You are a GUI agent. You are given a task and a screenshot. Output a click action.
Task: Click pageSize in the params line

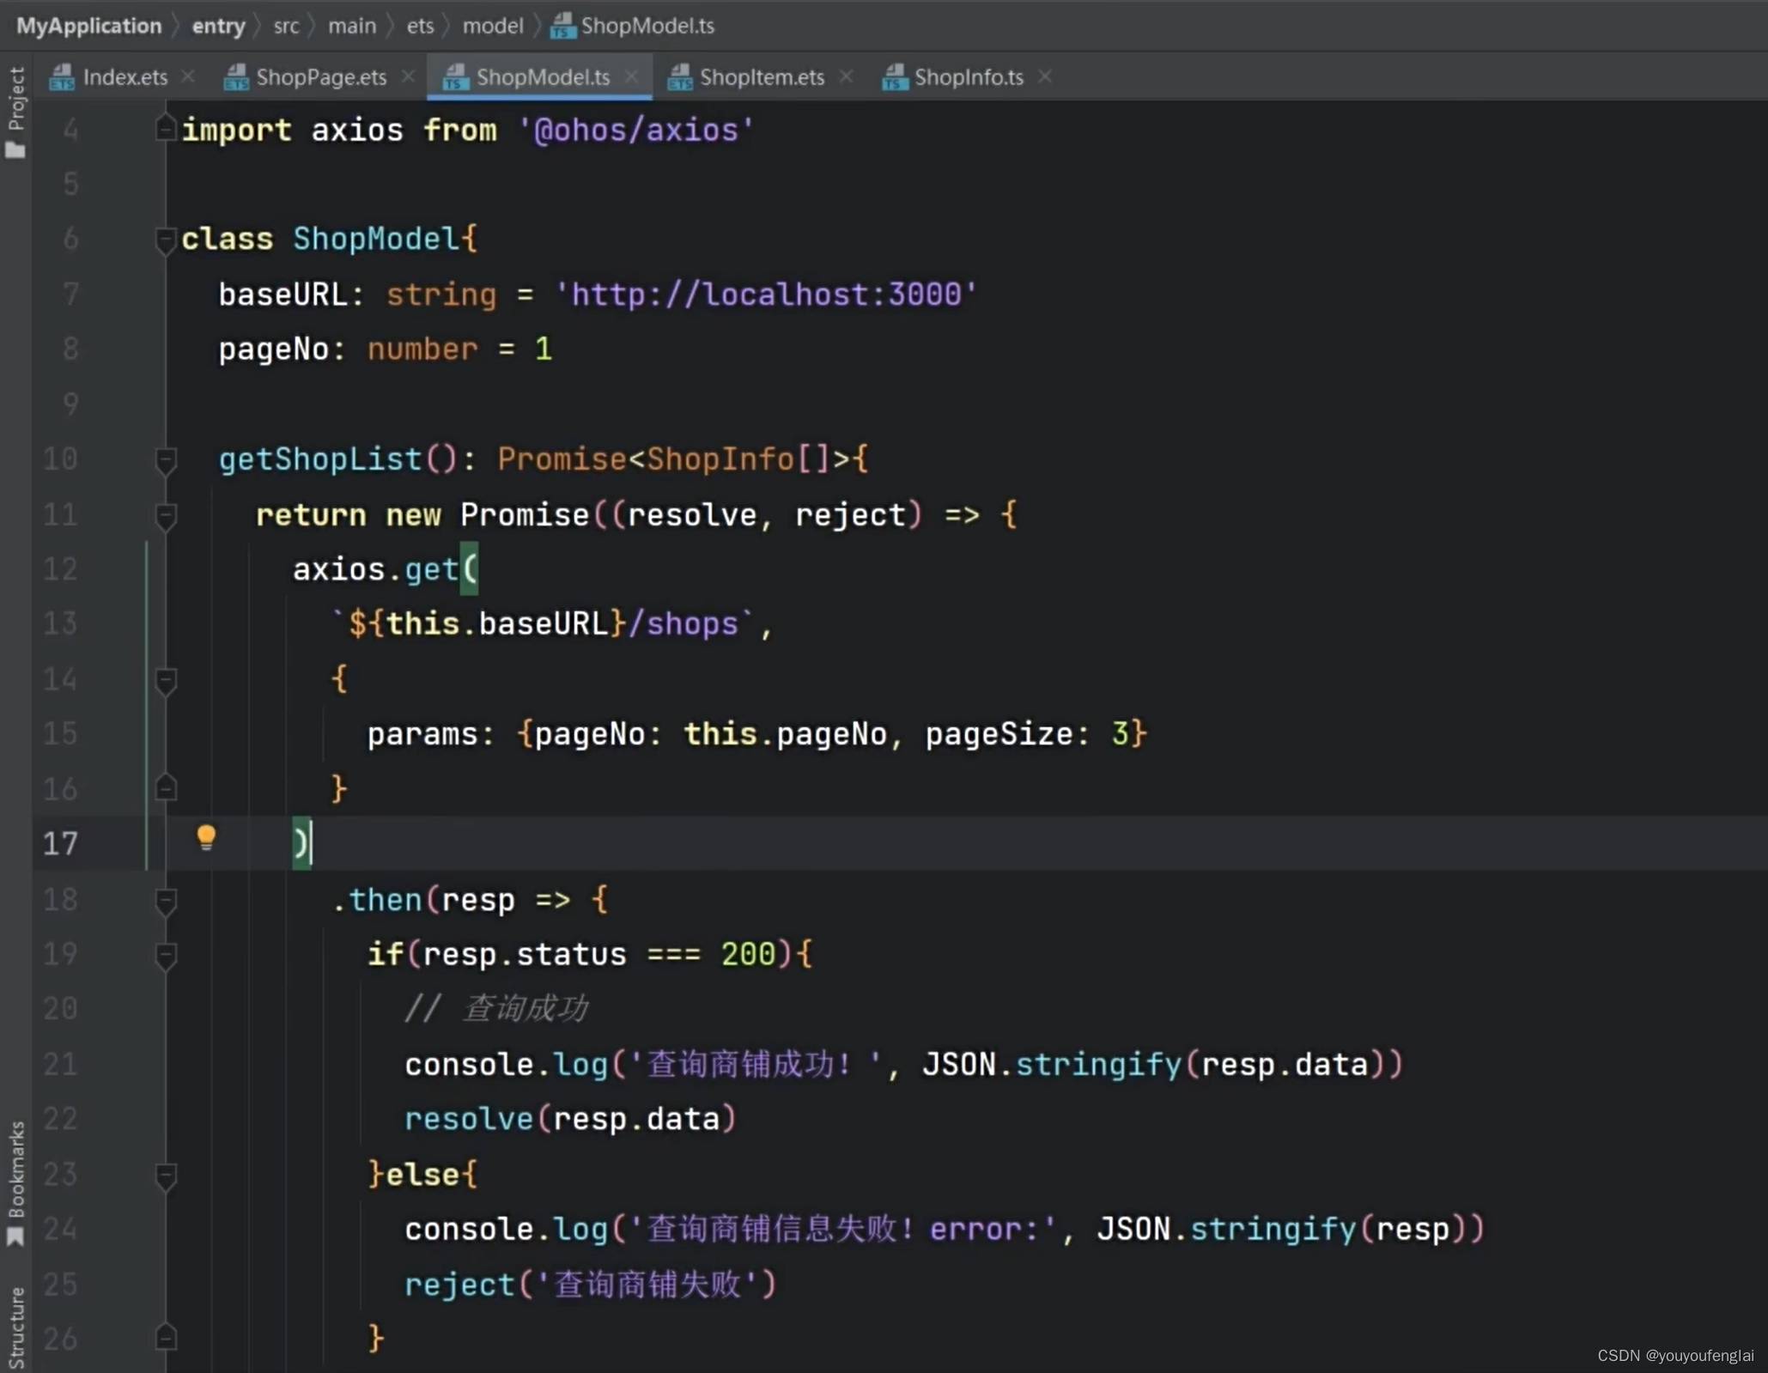tap(999, 734)
